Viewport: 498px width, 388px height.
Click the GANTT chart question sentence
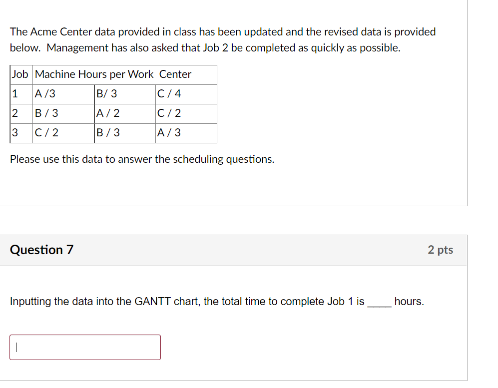(x=217, y=302)
